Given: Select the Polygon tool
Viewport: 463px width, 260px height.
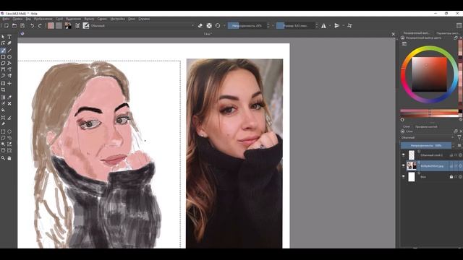Looking at the screenshot, I should click(x=3, y=63).
